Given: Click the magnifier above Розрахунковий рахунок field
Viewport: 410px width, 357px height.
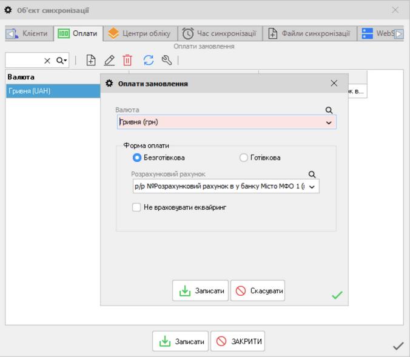Looking at the screenshot, I should point(312,175).
